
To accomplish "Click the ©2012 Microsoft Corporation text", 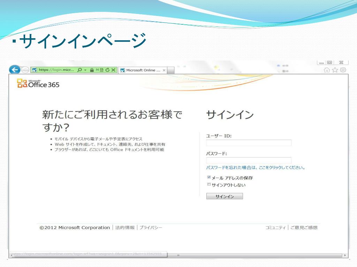I will 75,227.
